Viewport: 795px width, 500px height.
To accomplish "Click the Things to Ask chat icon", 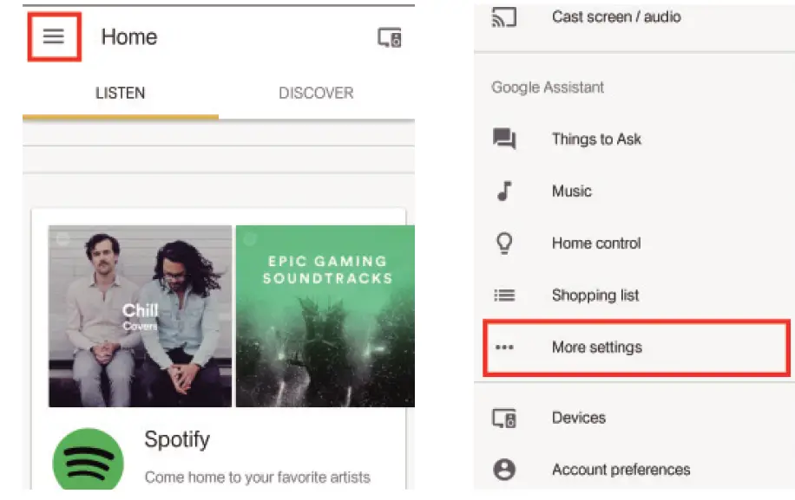I will tap(504, 139).
